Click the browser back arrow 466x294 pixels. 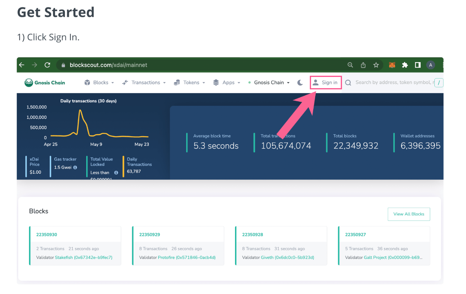click(x=22, y=65)
